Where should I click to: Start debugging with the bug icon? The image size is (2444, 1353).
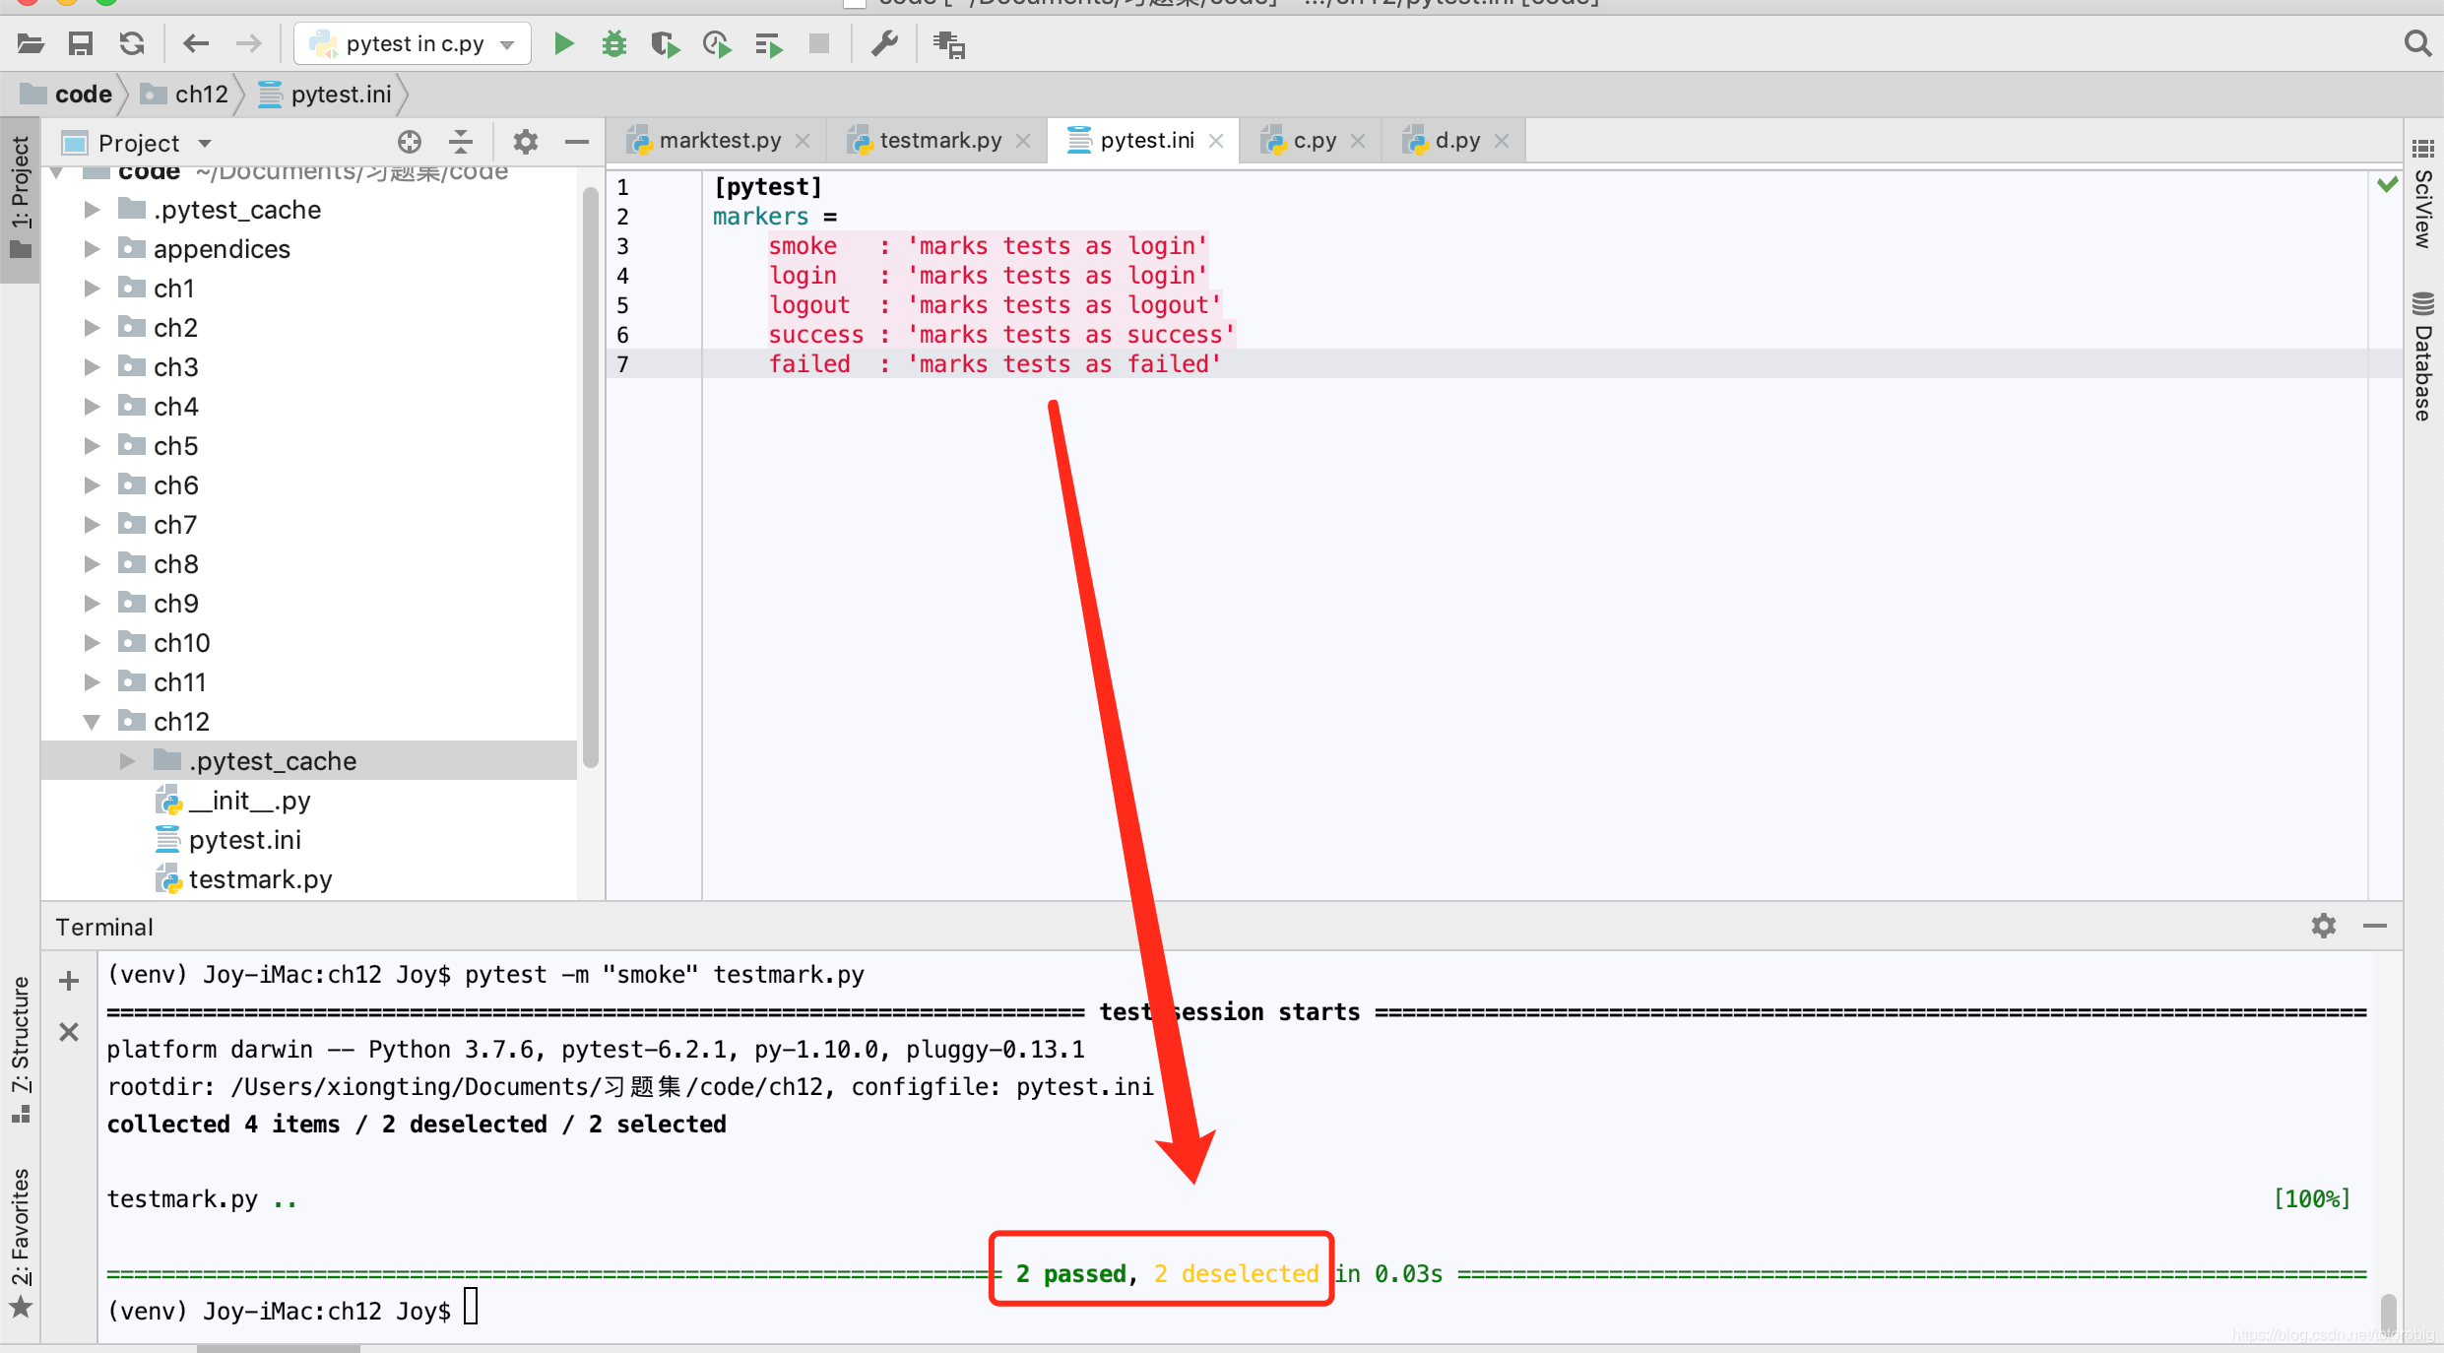[x=613, y=43]
